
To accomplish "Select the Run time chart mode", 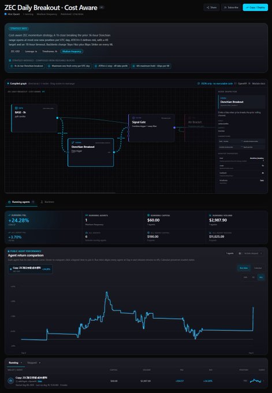I will point(244,268).
